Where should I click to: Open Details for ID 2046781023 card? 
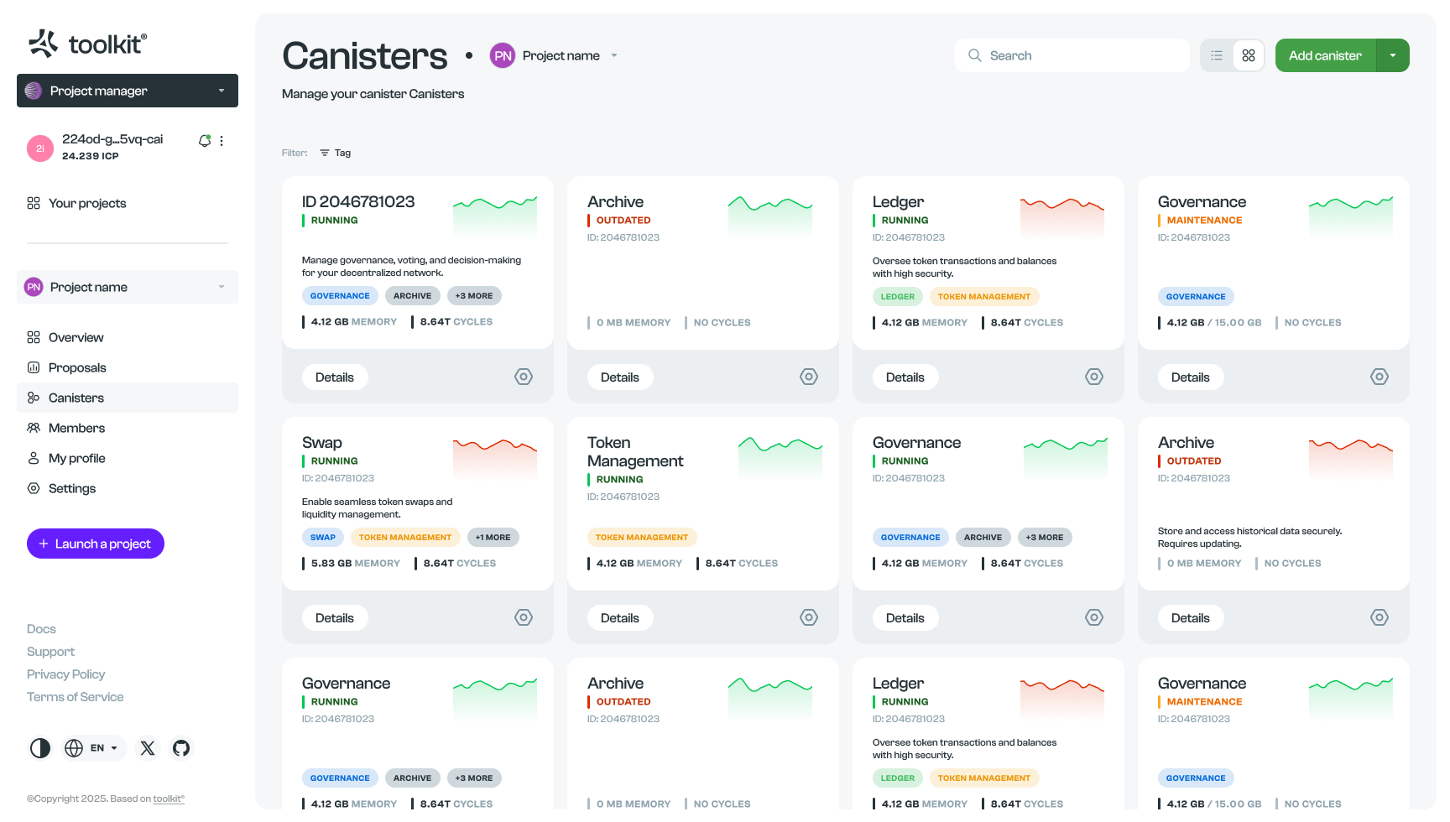(x=335, y=377)
